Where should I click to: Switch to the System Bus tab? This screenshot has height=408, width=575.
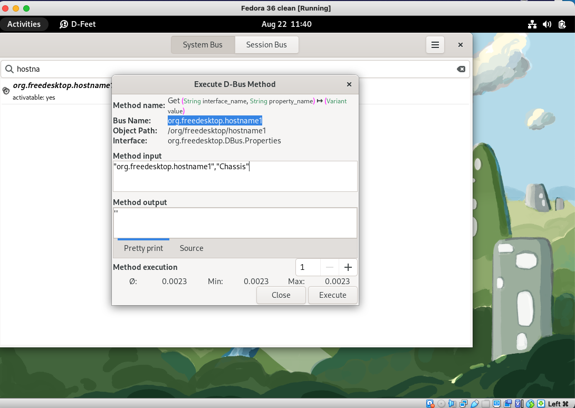pyautogui.click(x=203, y=45)
